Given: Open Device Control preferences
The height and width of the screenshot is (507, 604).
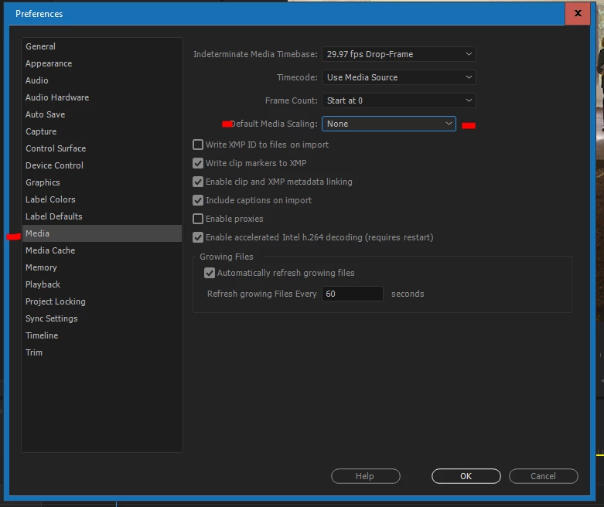Looking at the screenshot, I should click(x=101, y=165).
